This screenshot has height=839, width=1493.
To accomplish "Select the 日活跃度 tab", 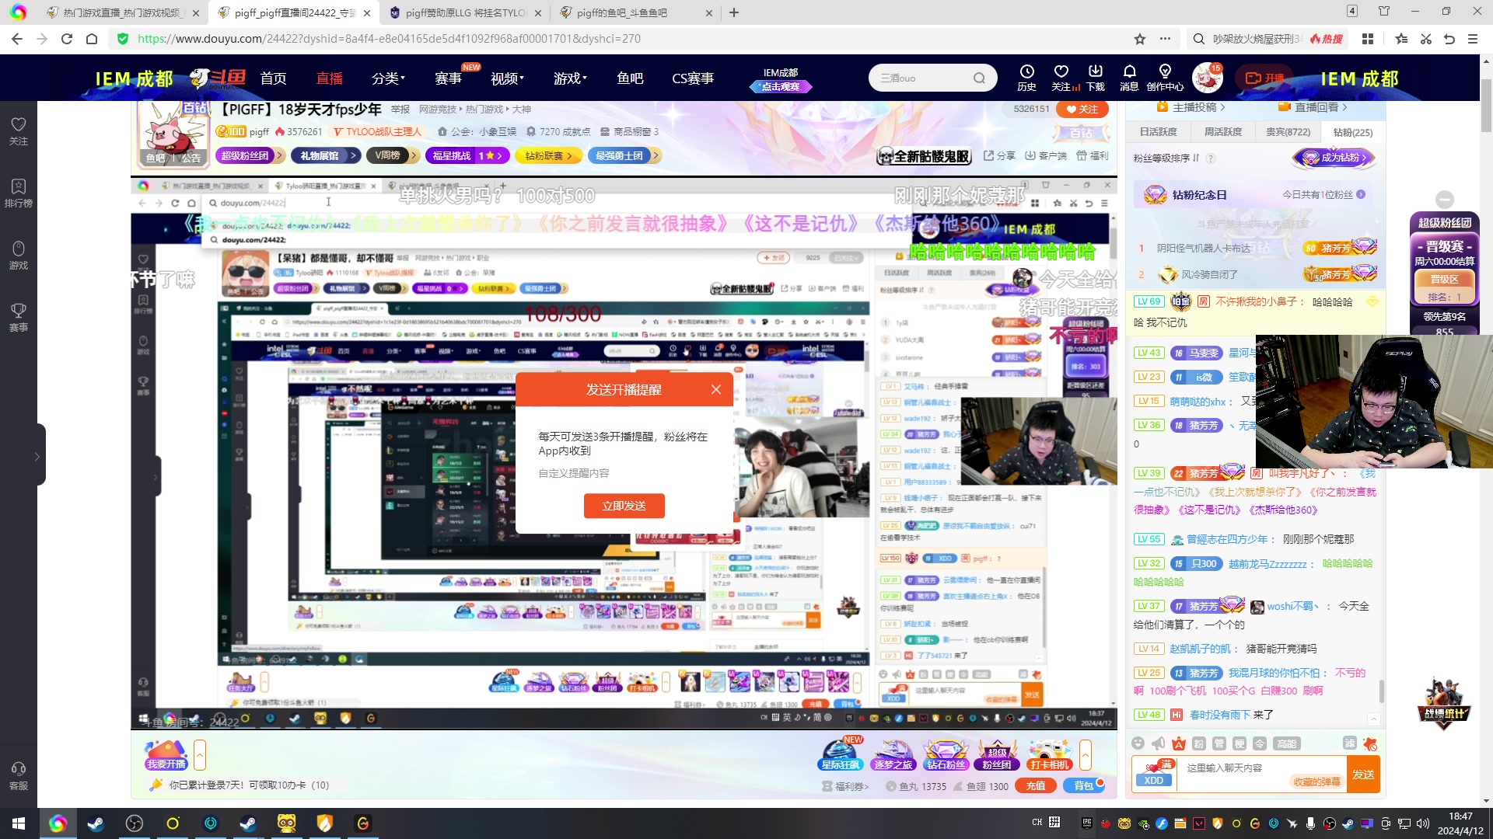I will [1159, 132].
